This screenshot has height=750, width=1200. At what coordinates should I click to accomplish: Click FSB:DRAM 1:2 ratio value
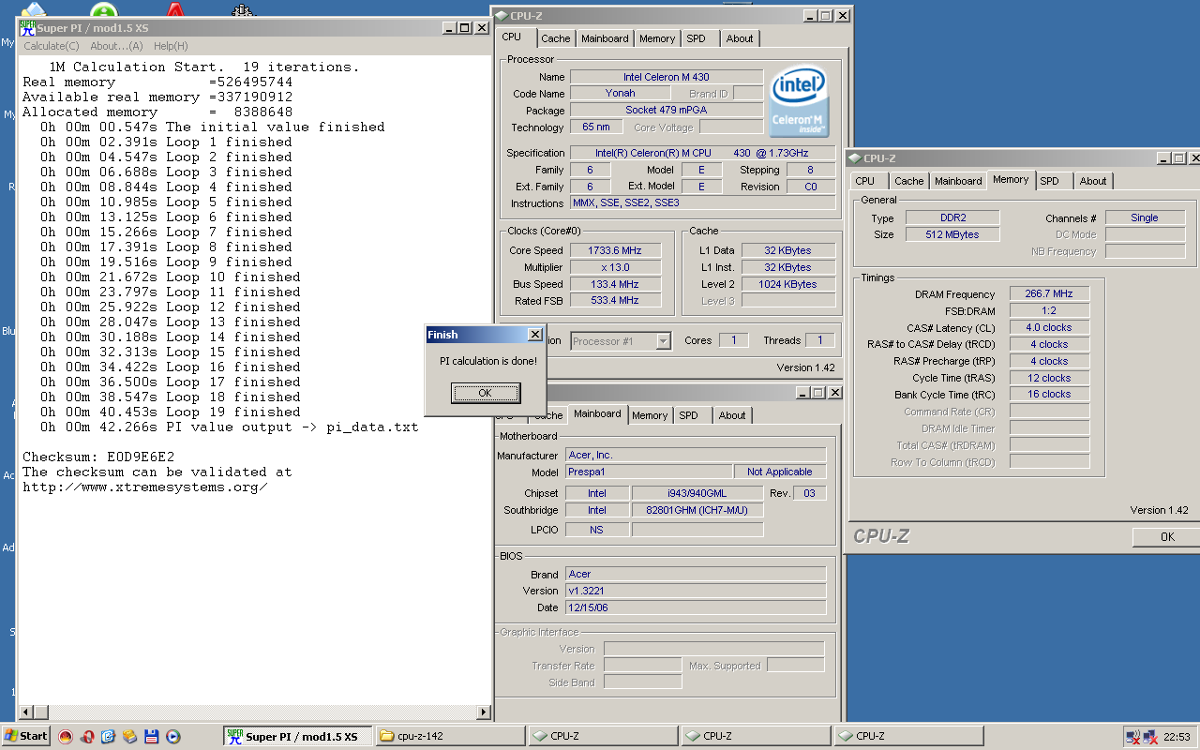click(1049, 311)
